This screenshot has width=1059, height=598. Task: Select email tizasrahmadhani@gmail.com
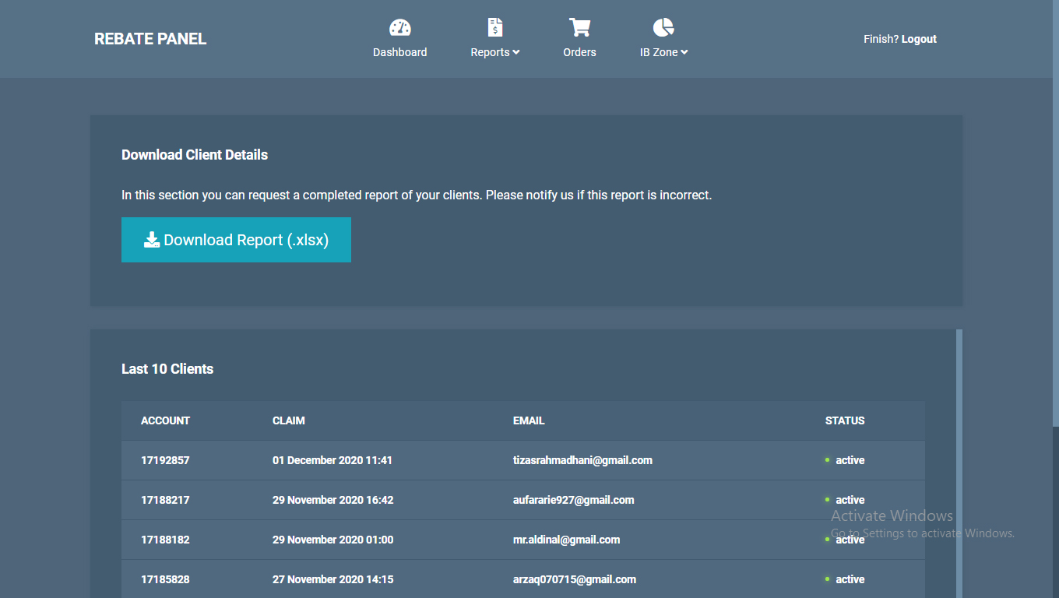point(582,460)
